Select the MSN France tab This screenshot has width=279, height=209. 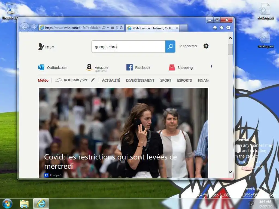(153, 28)
